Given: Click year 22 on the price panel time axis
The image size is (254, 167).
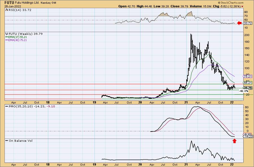Looking at the screenshot, I should [232, 102].
